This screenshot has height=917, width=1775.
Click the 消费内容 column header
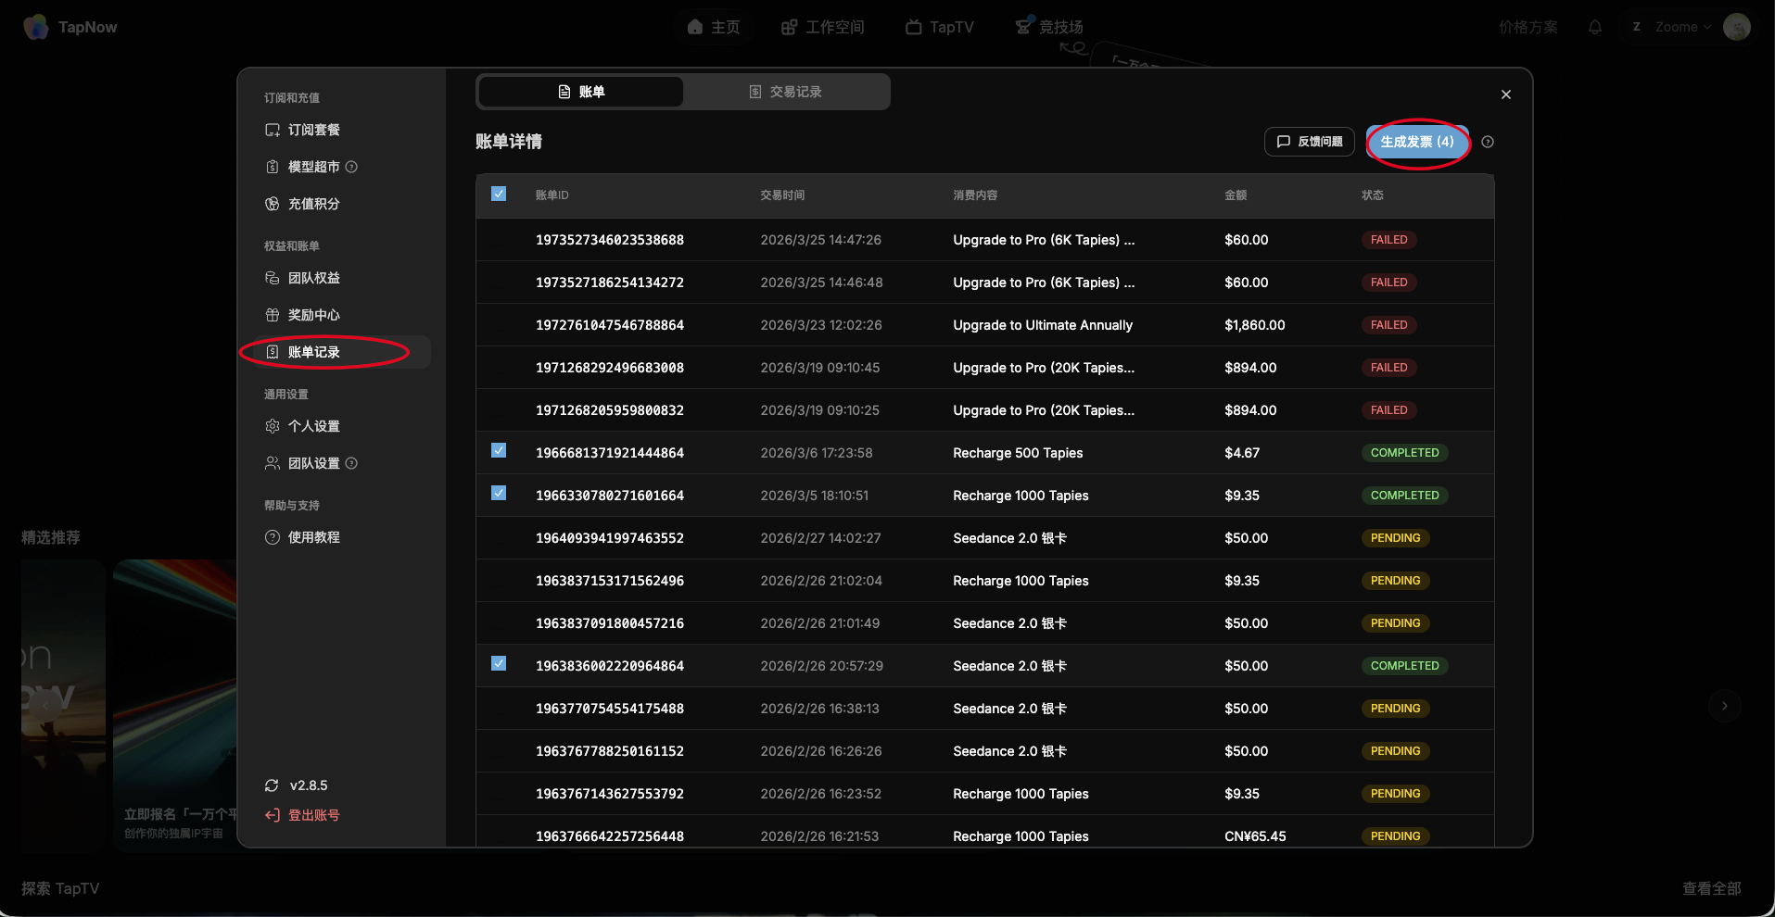coord(975,195)
